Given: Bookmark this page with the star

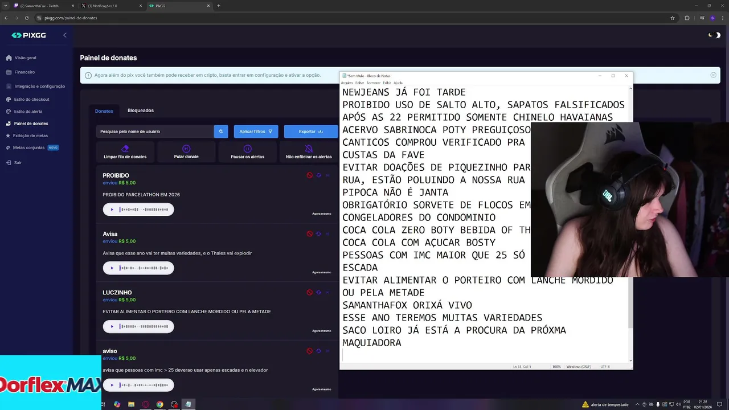Looking at the screenshot, I should [673, 18].
